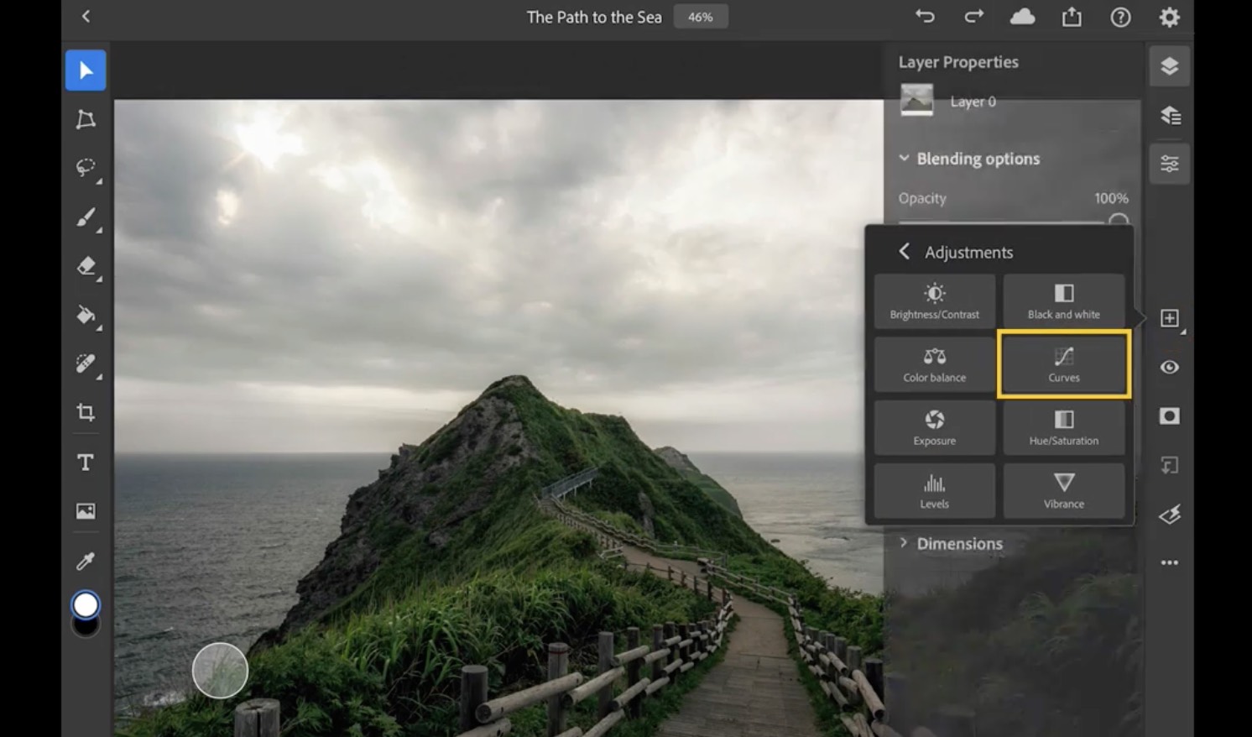
Task: Undo the last action
Action: coord(925,16)
